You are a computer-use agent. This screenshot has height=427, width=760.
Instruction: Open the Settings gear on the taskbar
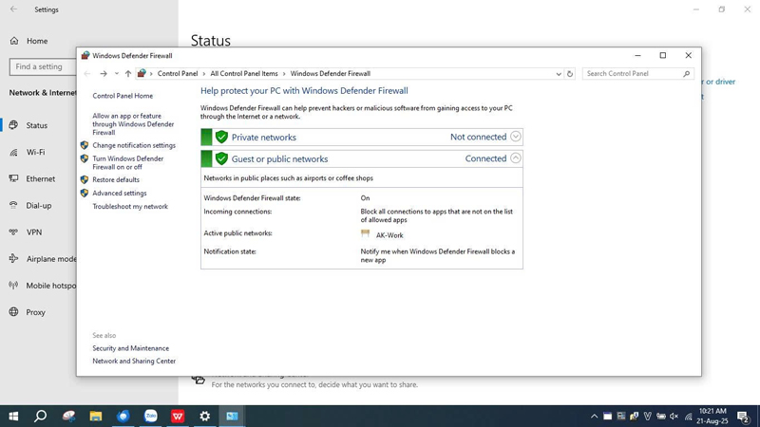click(205, 416)
